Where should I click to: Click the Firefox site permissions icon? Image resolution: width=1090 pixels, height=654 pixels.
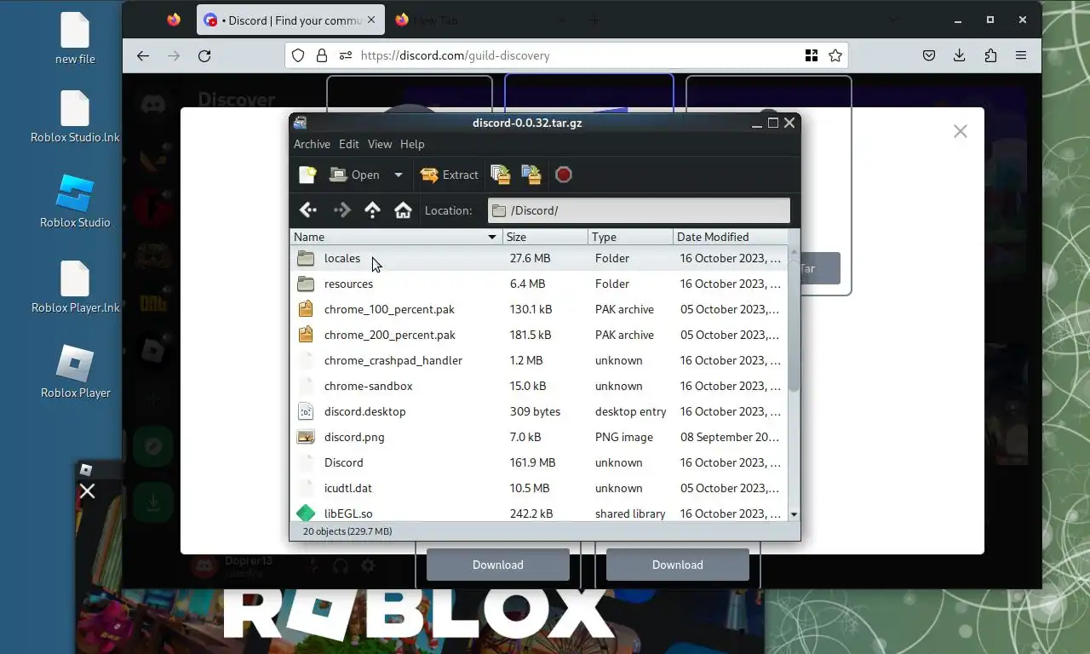click(345, 55)
